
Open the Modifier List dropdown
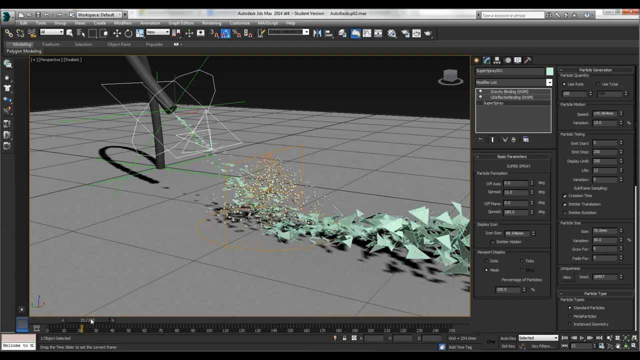[x=549, y=82]
